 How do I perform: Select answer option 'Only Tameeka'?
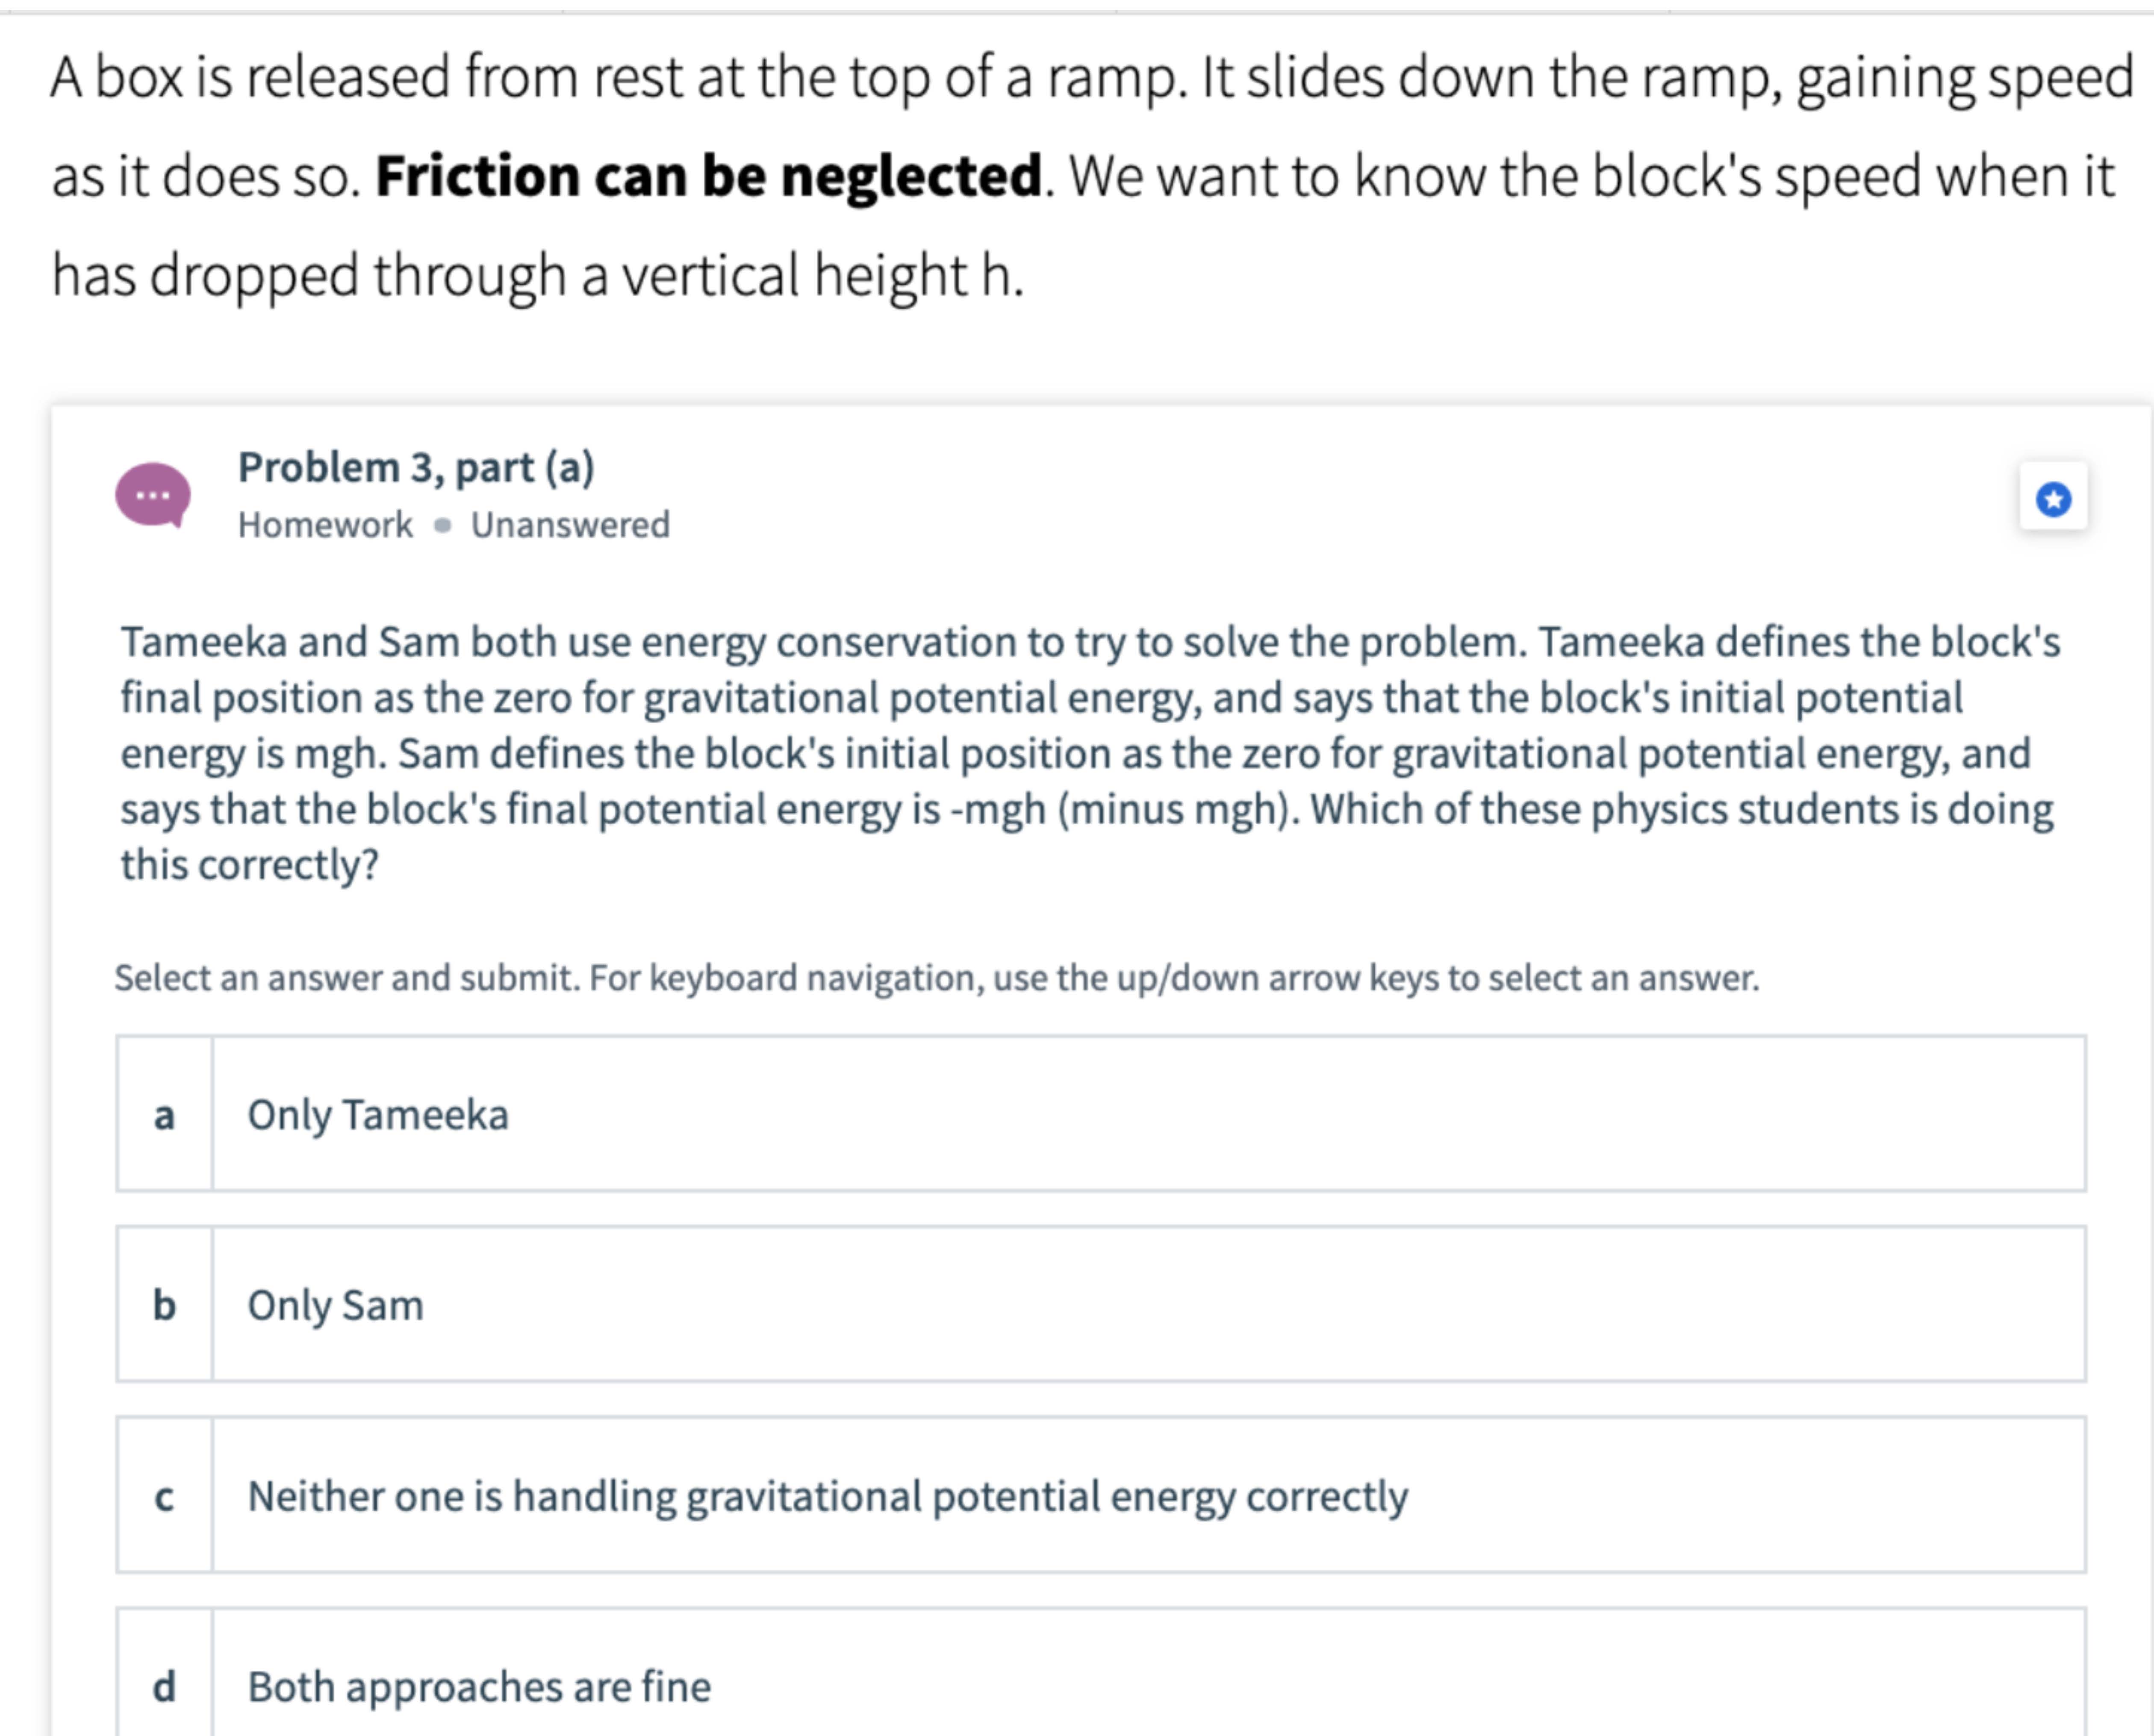coord(1101,1114)
